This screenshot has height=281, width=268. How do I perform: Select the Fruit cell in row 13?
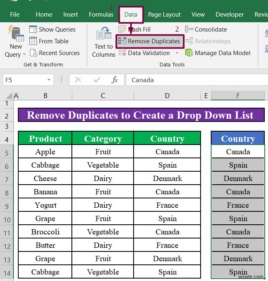point(103,258)
